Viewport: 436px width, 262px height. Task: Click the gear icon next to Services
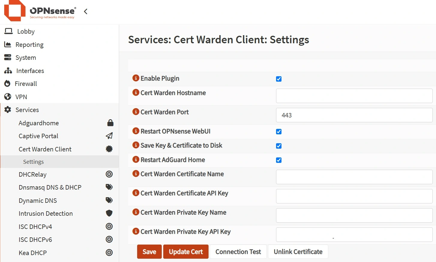click(x=8, y=110)
